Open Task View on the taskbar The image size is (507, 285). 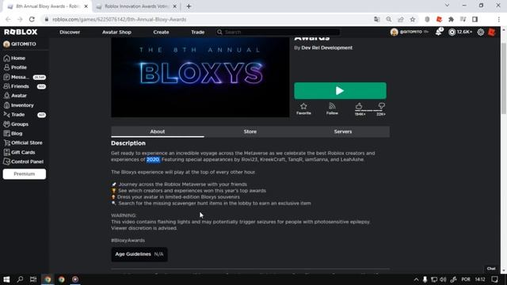(33, 279)
